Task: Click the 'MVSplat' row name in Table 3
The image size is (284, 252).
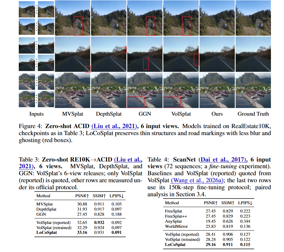Action: 45,204
